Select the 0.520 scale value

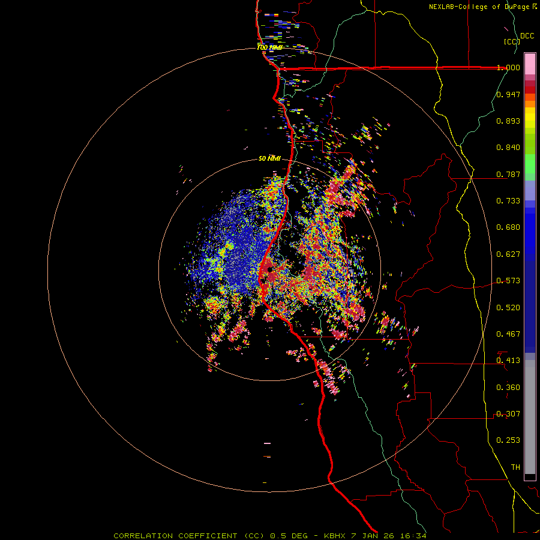point(508,308)
